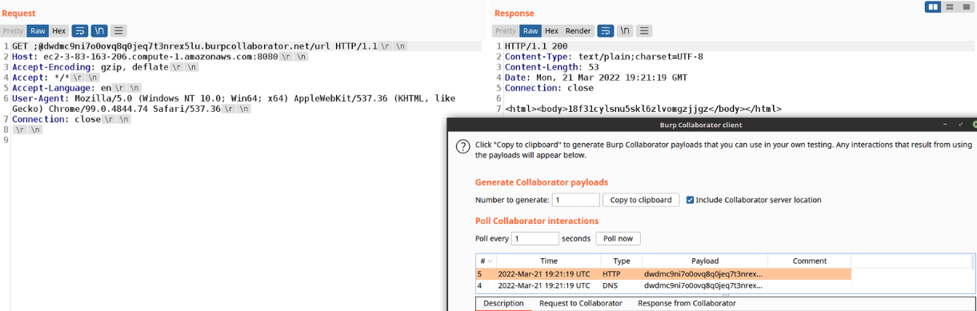This screenshot has height=311, width=977.
Task: Toggle show non-printable chars (\n) in Response panel
Action: click(625, 31)
